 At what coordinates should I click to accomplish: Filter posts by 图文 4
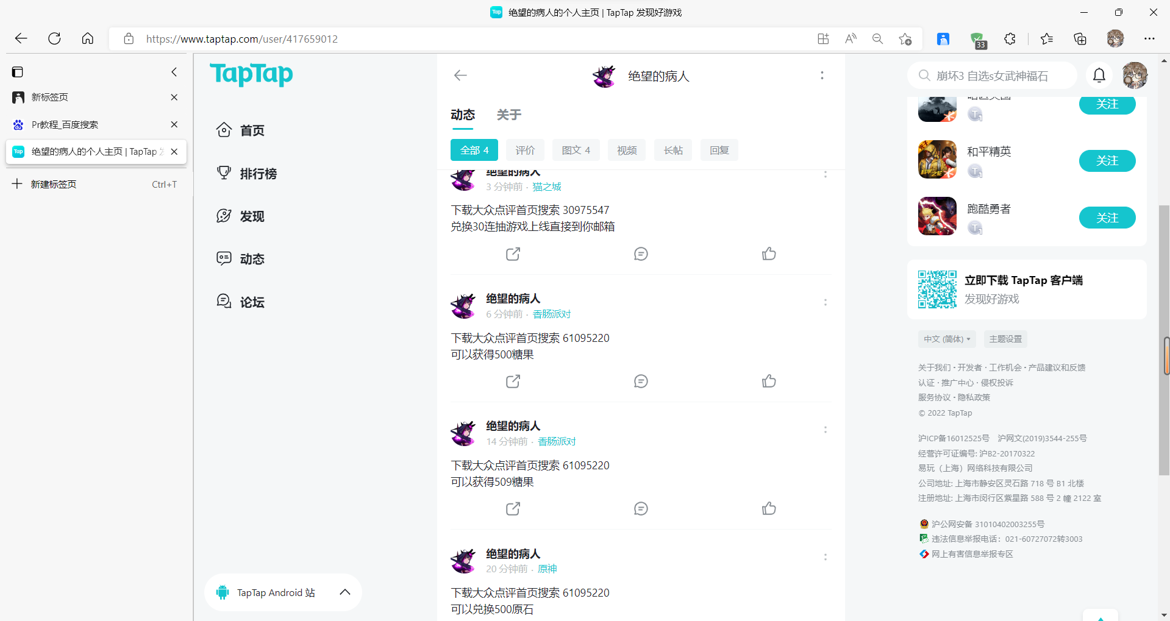click(x=576, y=150)
